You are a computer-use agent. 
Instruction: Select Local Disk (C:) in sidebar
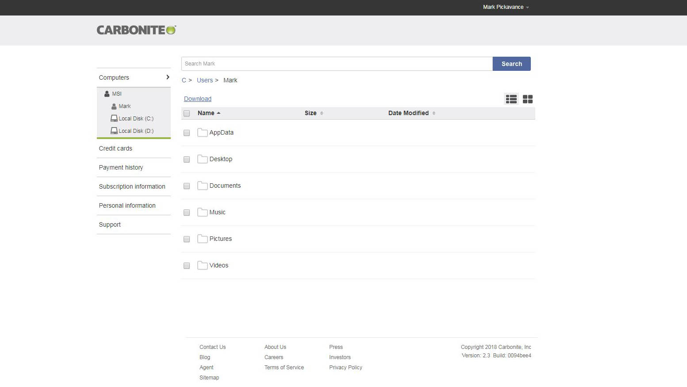[136, 119]
